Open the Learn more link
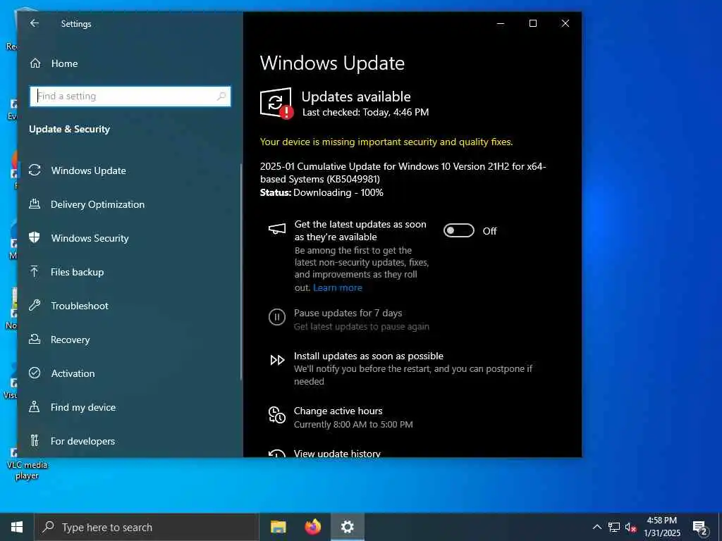This screenshot has width=722, height=541. pos(338,287)
